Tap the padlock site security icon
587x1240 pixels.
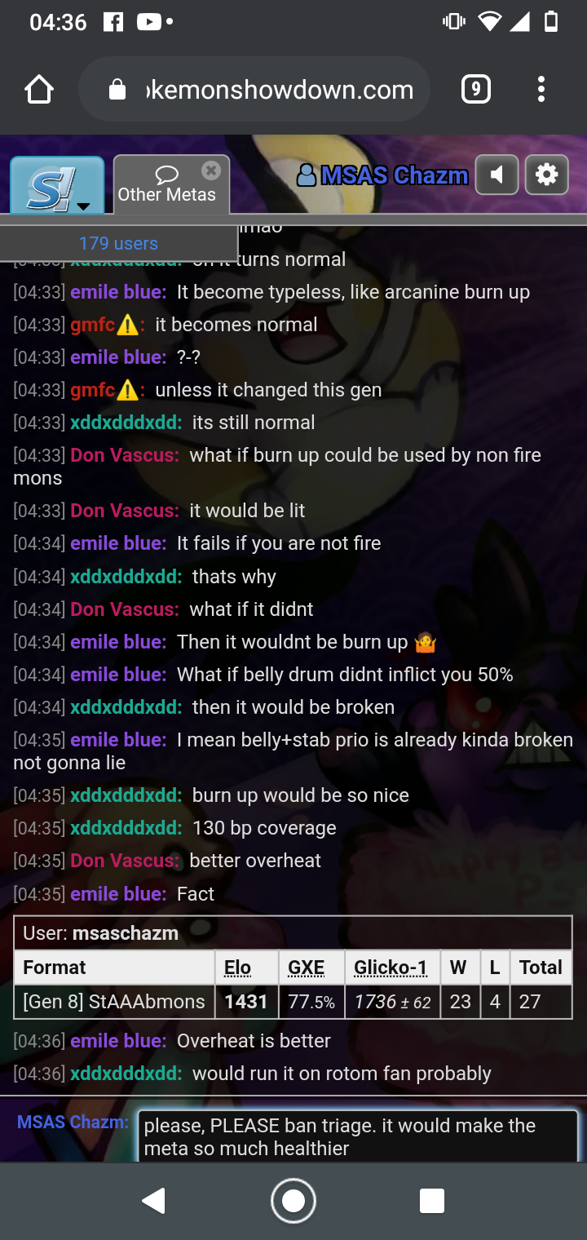[x=117, y=89]
